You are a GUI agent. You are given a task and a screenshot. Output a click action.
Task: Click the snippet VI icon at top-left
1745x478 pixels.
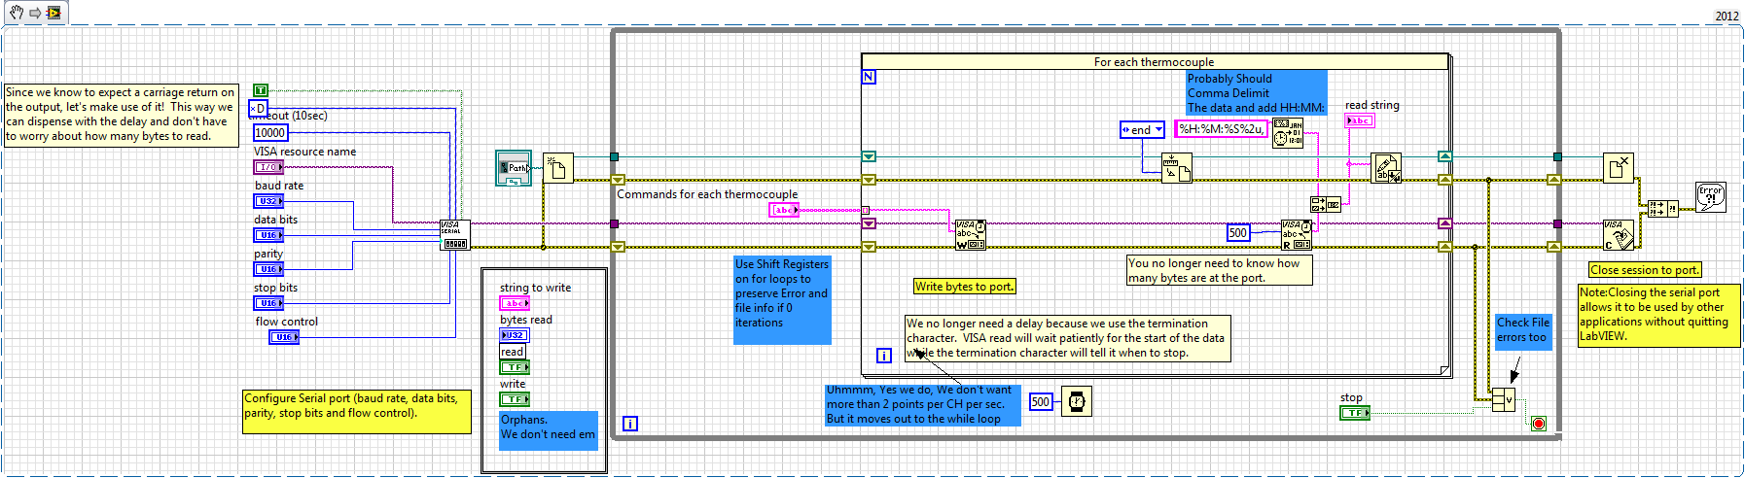pyautogui.click(x=53, y=13)
